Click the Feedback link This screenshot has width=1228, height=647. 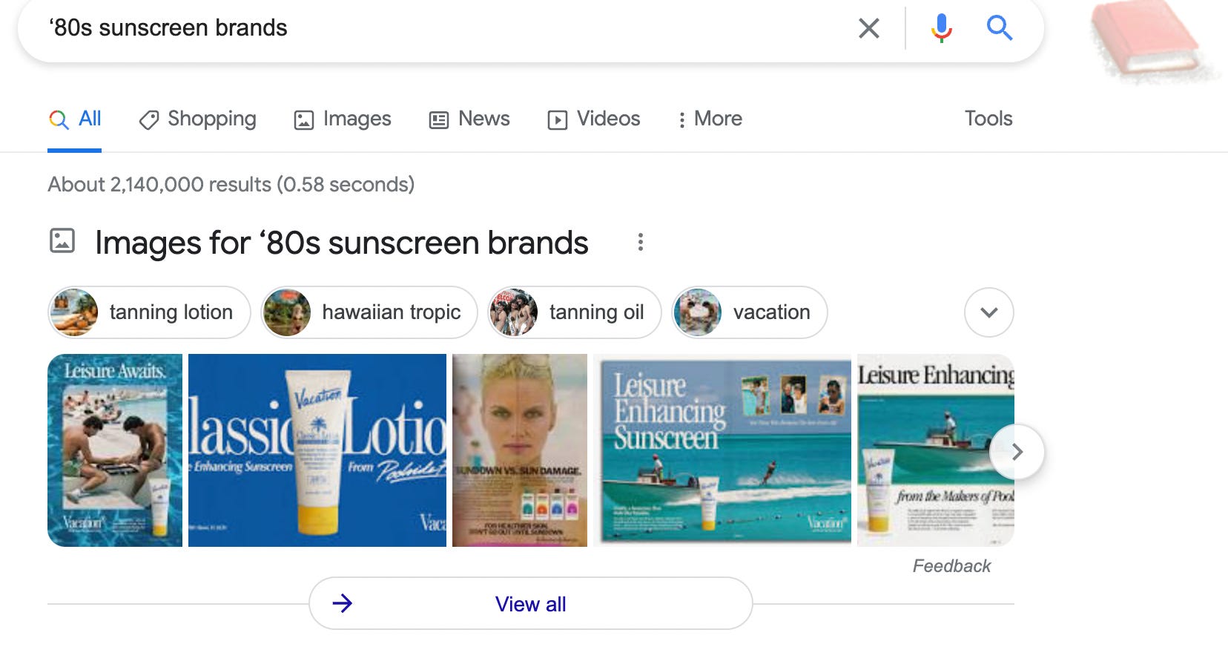click(951, 566)
